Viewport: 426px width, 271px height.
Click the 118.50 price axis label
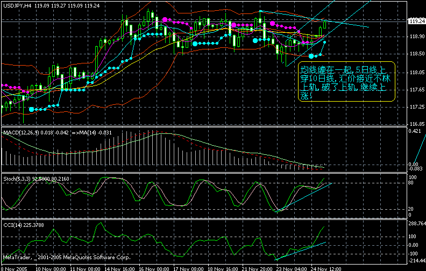pyautogui.click(x=417, y=54)
